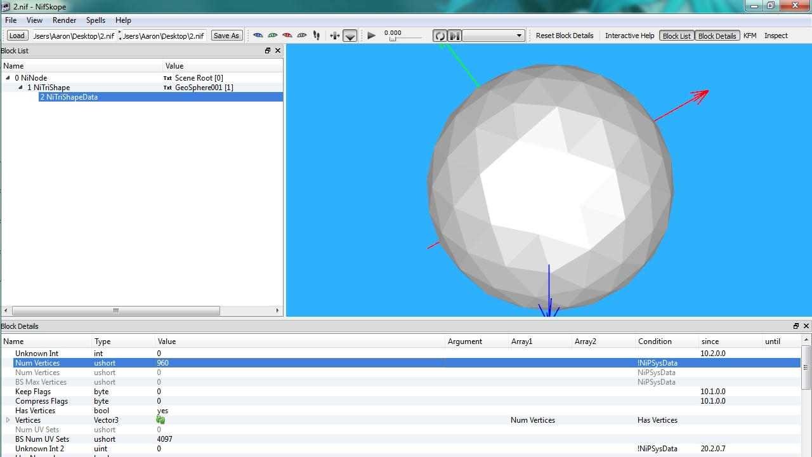Select the Unknown Int row
Viewport: 812px width, 457px height.
coord(401,354)
